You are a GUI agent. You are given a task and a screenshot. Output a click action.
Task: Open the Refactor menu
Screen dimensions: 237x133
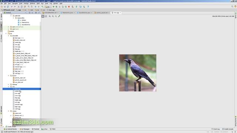[33, 3]
